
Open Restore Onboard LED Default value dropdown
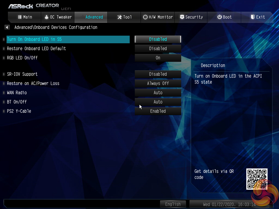click(158, 48)
